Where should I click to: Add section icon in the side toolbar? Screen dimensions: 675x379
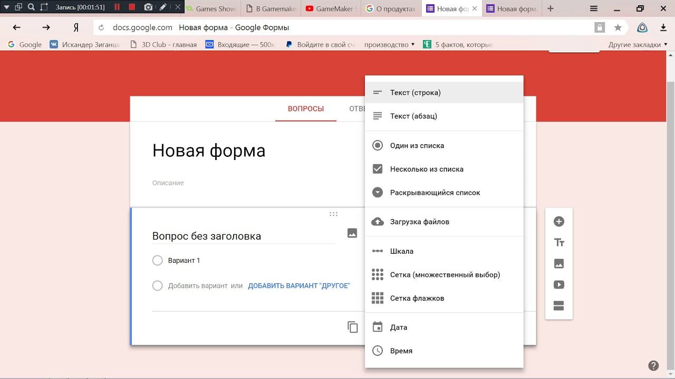click(x=559, y=306)
